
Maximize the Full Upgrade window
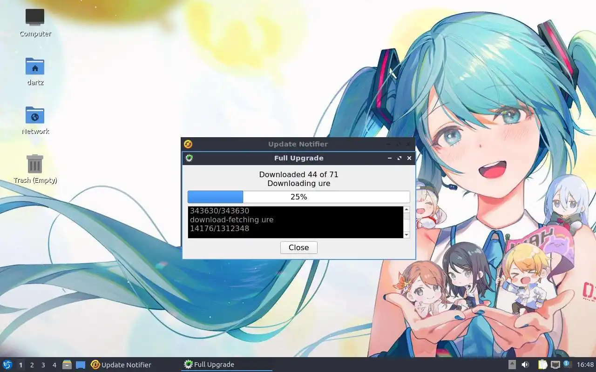400,158
